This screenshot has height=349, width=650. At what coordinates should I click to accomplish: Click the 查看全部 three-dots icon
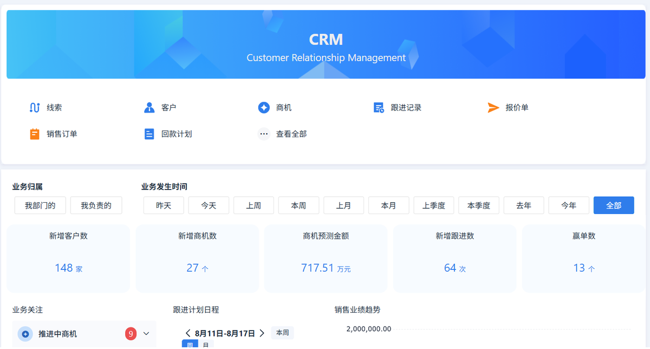(x=264, y=133)
